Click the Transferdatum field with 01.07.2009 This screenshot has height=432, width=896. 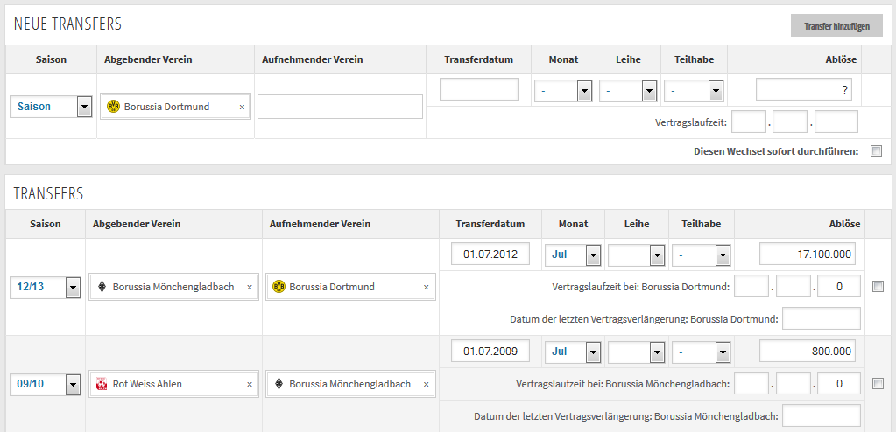490,351
